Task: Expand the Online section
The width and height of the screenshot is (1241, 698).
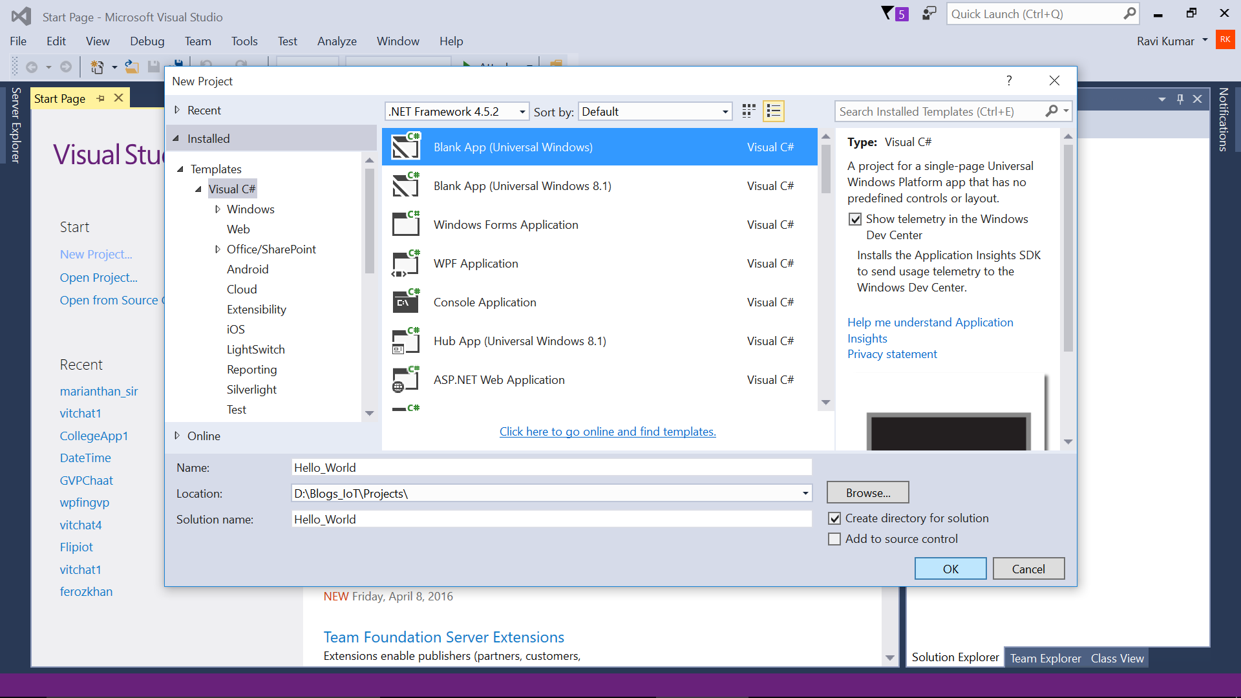Action: click(176, 436)
